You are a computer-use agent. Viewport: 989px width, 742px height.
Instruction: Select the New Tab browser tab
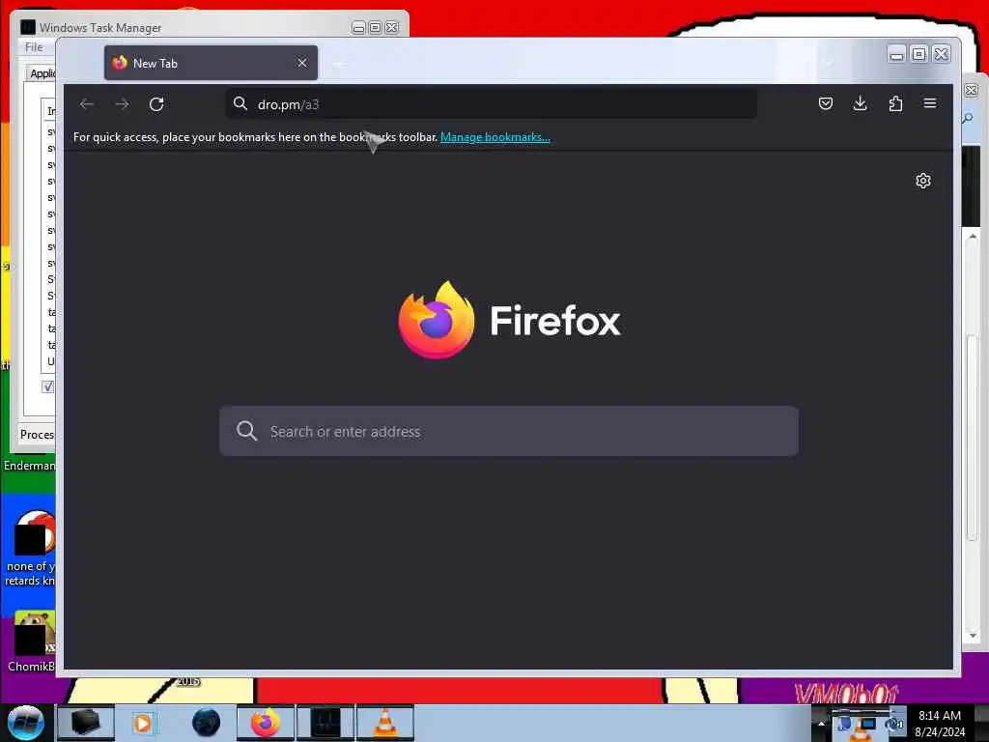pyautogui.click(x=211, y=63)
